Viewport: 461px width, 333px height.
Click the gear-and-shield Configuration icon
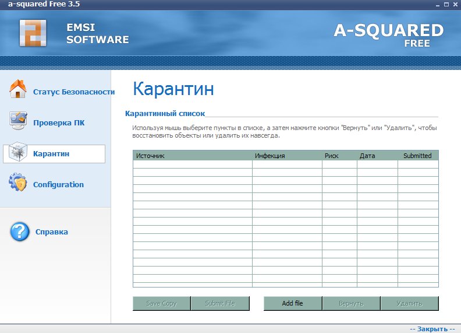18,182
